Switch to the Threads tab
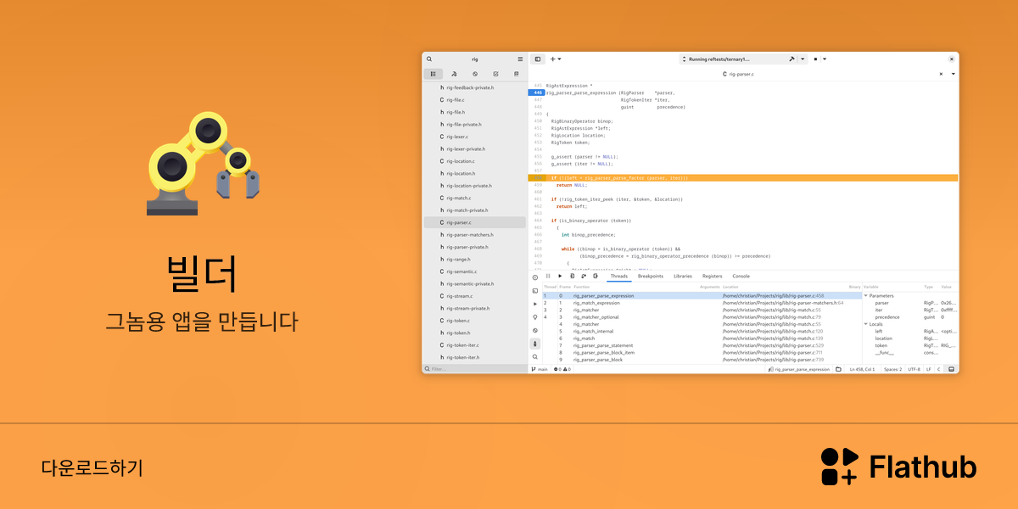This screenshot has width=1018, height=509. coord(619,276)
